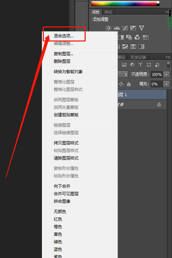The height and width of the screenshot is (258, 172).
Task: Add a Gradient Map adjustment layer
Action: point(142,47)
